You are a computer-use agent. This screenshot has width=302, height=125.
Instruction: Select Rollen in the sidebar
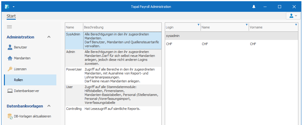pyautogui.click(x=18, y=80)
